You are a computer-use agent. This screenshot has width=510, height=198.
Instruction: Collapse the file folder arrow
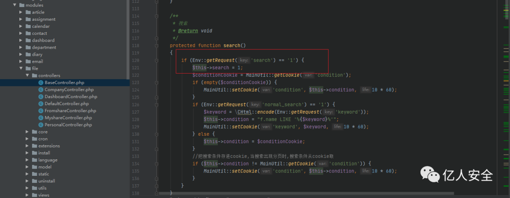coord(21,68)
